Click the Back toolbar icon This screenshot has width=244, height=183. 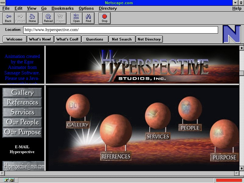(x=8, y=18)
